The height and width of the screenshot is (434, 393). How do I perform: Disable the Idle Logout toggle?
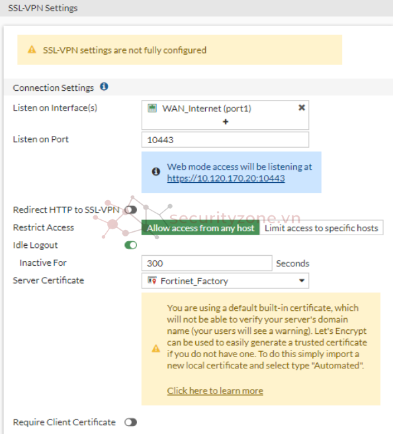(131, 245)
